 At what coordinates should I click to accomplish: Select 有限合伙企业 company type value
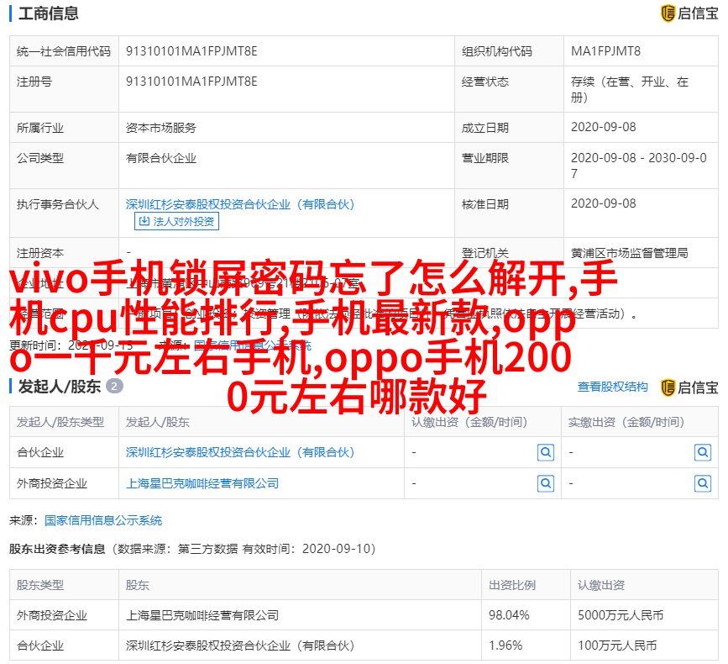click(161, 159)
